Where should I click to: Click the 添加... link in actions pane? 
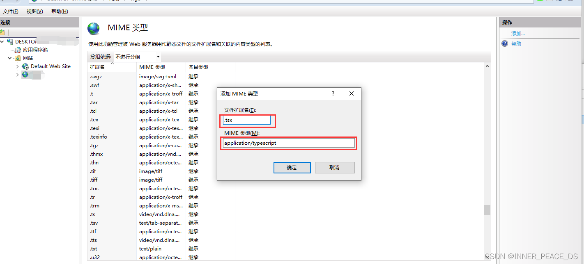(x=518, y=34)
